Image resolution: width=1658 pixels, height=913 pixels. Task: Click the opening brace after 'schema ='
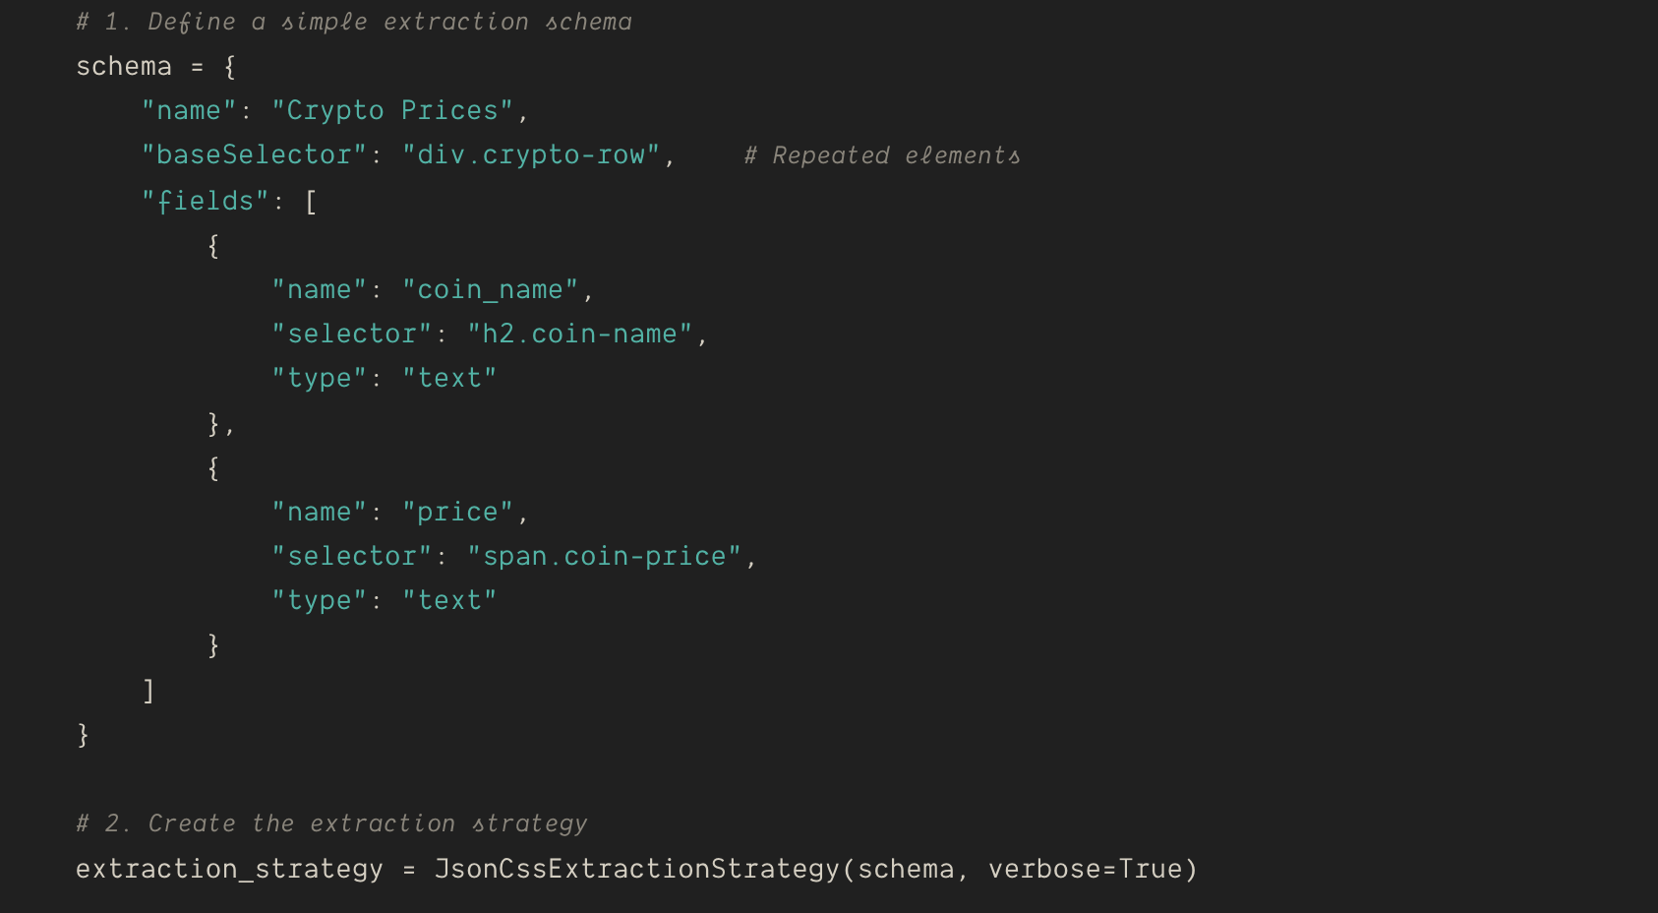tap(229, 67)
